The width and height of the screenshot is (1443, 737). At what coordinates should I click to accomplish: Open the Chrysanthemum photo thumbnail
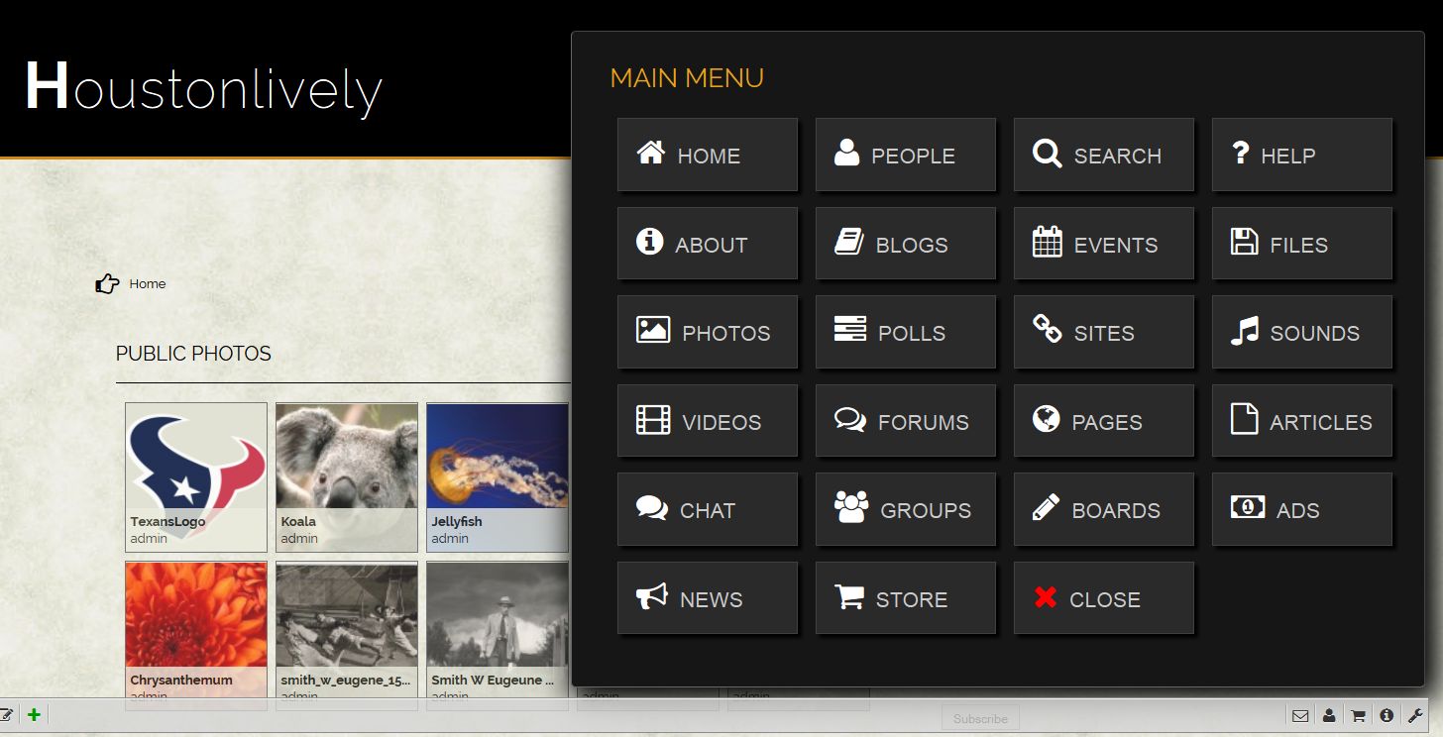tap(196, 636)
